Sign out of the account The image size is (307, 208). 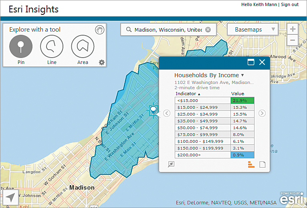coord(290,4)
